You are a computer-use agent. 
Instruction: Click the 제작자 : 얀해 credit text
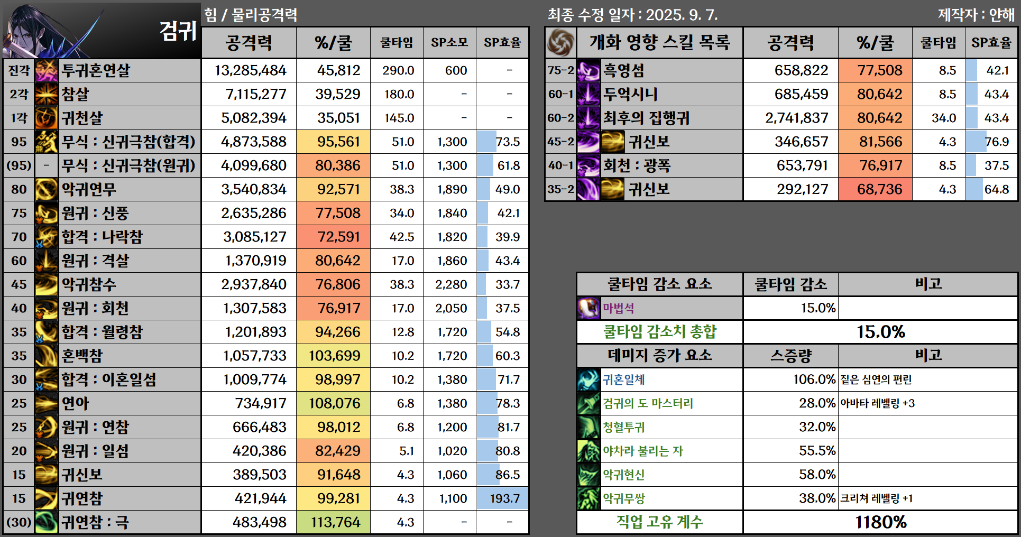977,15
